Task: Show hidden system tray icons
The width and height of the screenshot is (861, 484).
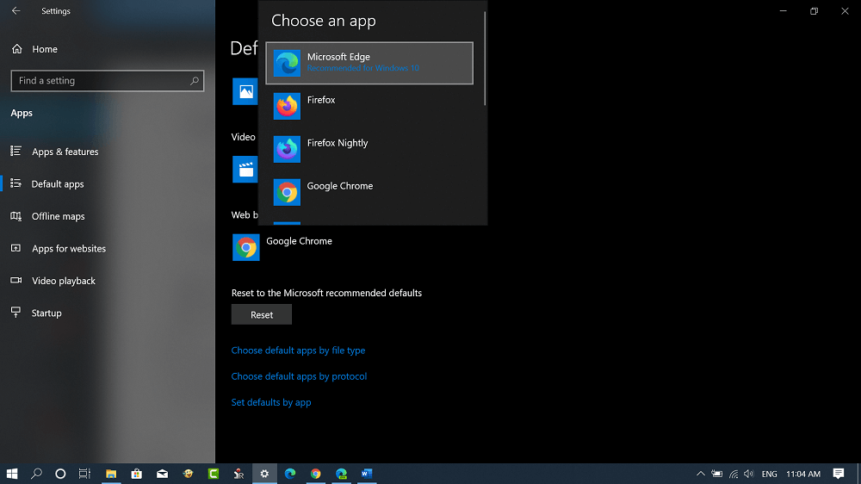Action: (x=701, y=474)
